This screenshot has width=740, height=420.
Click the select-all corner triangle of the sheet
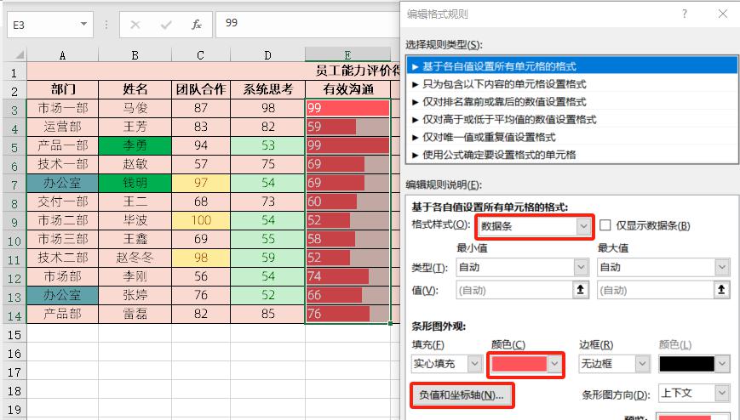point(19,54)
